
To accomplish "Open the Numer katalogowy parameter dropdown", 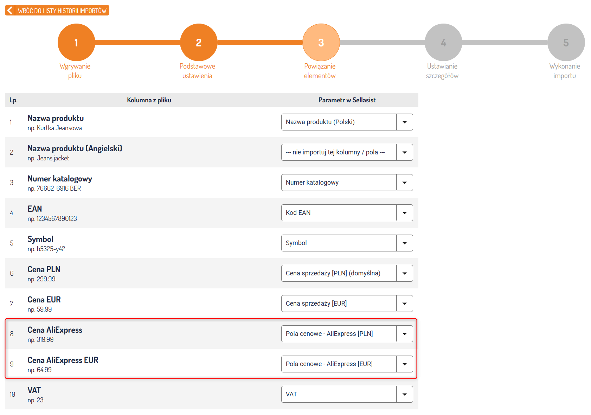I will (339, 183).
